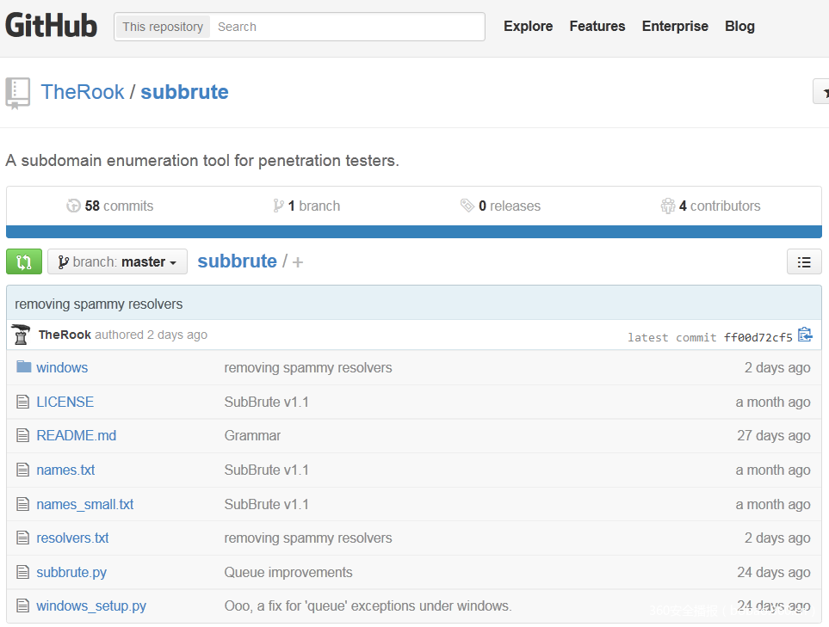Click the green compare and review button
Screen dimensions: 829x627
(x=24, y=261)
